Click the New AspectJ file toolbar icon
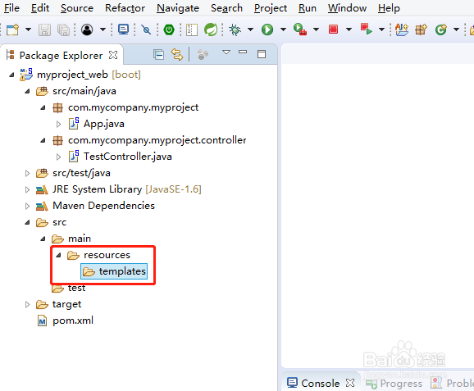The height and width of the screenshot is (391, 474). (402, 30)
